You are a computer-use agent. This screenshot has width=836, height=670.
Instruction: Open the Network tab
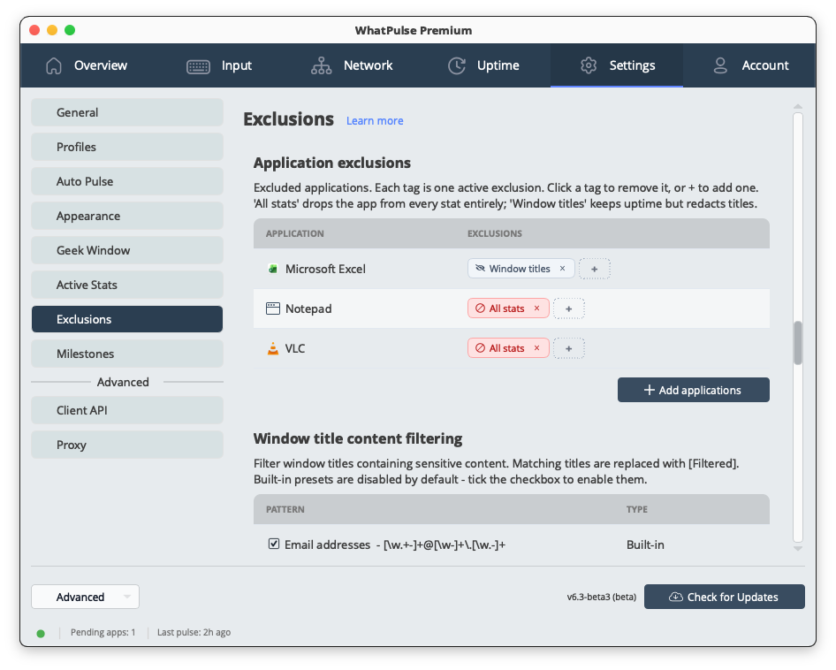coord(352,65)
